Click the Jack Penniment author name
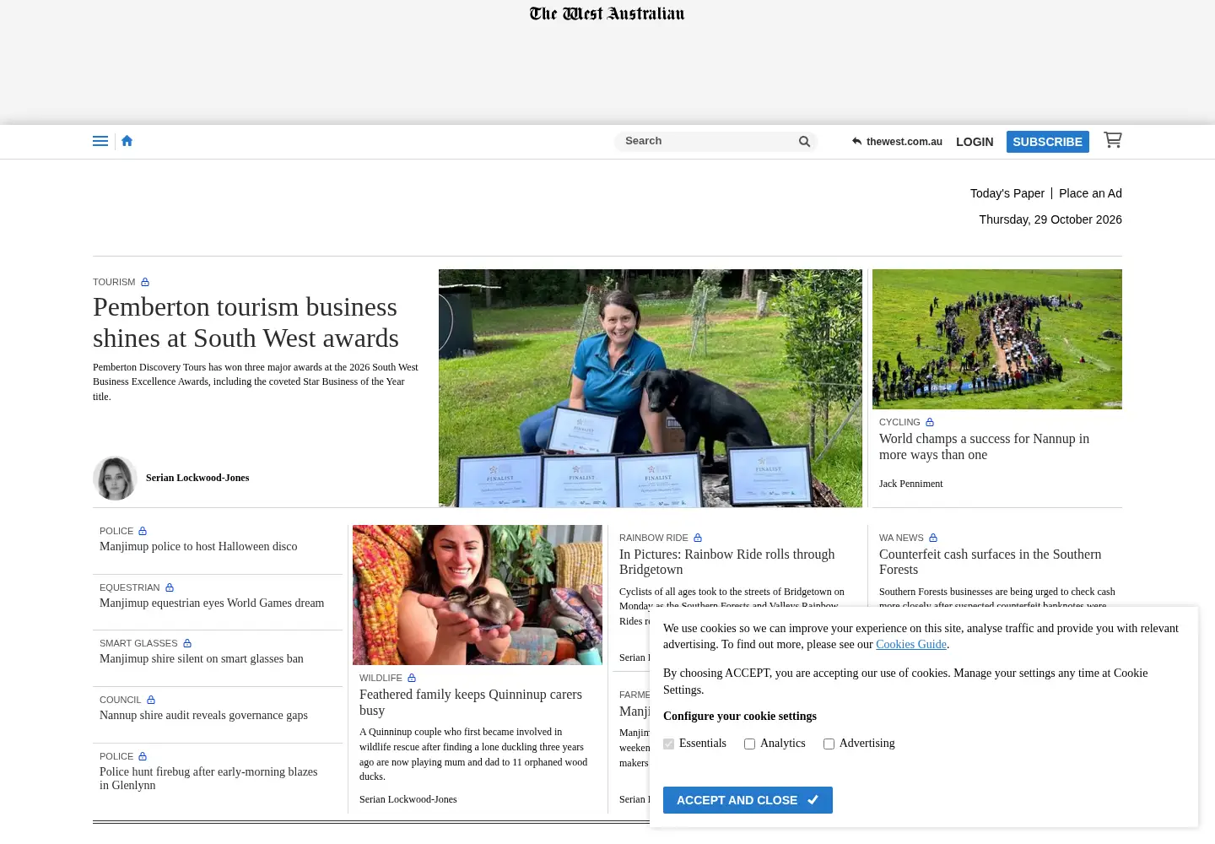This screenshot has height=844, width=1215. click(x=911, y=484)
